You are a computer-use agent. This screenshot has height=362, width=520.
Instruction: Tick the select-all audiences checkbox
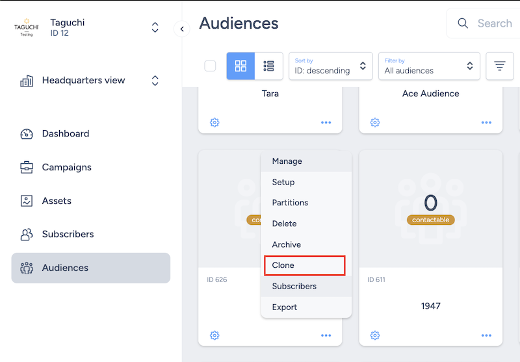click(x=210, y=66)
